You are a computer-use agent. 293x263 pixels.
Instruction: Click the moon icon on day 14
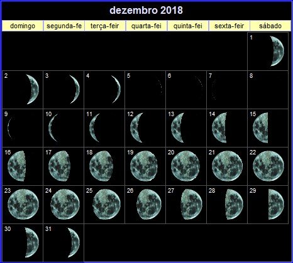click(x=219, y=127)
